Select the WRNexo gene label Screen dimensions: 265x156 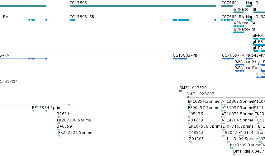tap(241, 9)
